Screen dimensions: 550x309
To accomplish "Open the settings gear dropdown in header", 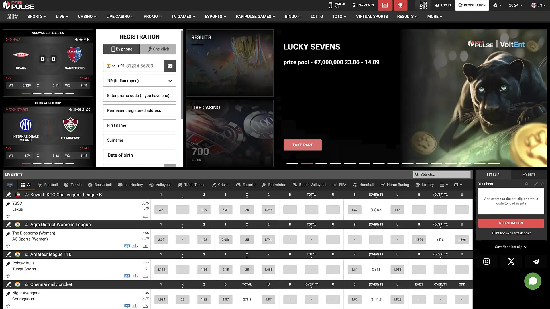I will [497, 5].
